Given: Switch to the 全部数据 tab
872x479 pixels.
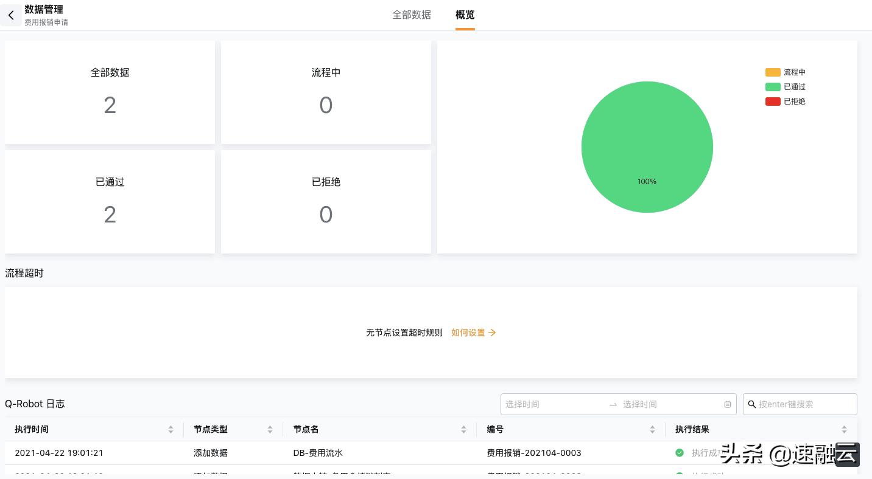Looking at the screenshot, I should coord(412,15).
